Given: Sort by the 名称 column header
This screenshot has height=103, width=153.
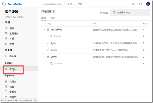Looking at the screenshot, I should coord(49,24).
